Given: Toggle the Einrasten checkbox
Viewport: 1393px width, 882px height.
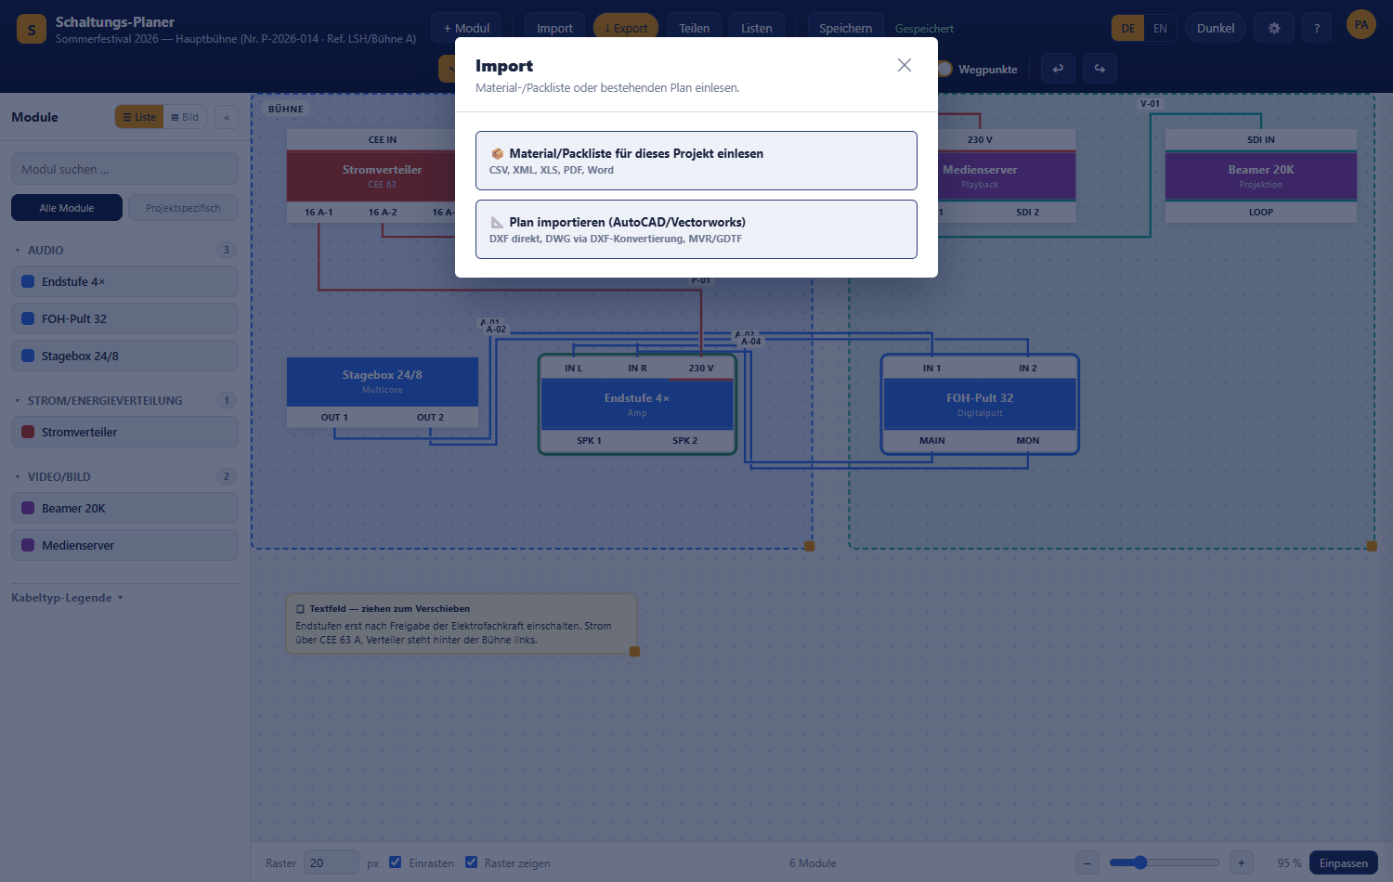Looking at the screenshot, I should 396,863.
